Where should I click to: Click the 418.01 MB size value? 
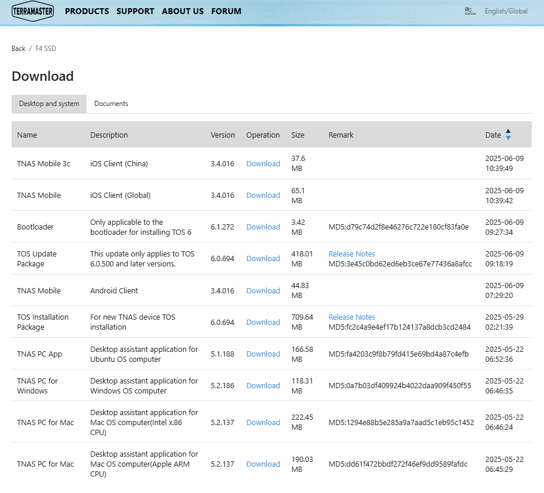pyautogui.click(x=302, y=259)
